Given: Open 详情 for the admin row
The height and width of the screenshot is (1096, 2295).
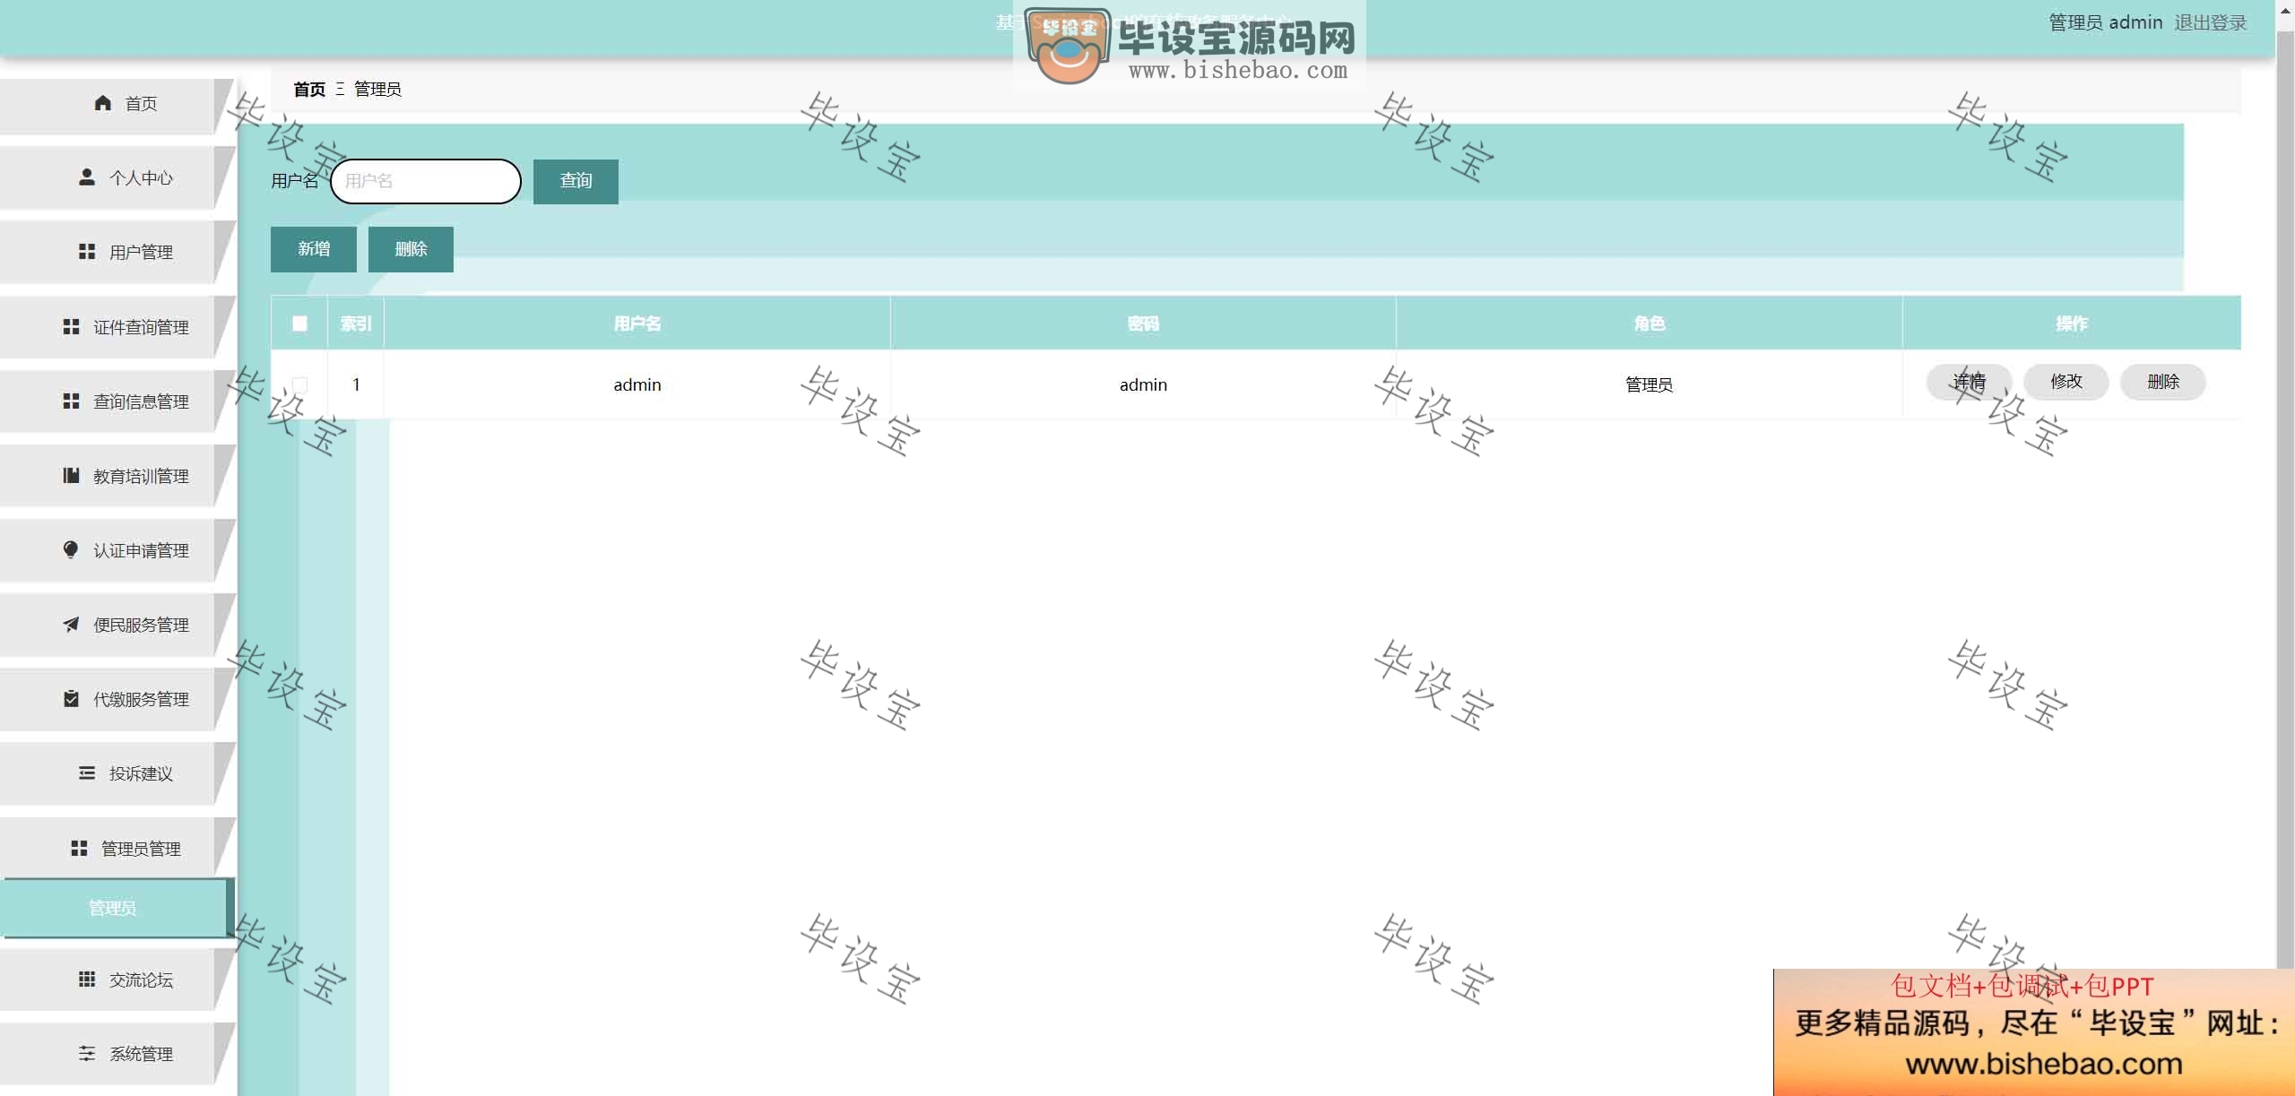Looking at the screenshot, I should point(1970,382).
